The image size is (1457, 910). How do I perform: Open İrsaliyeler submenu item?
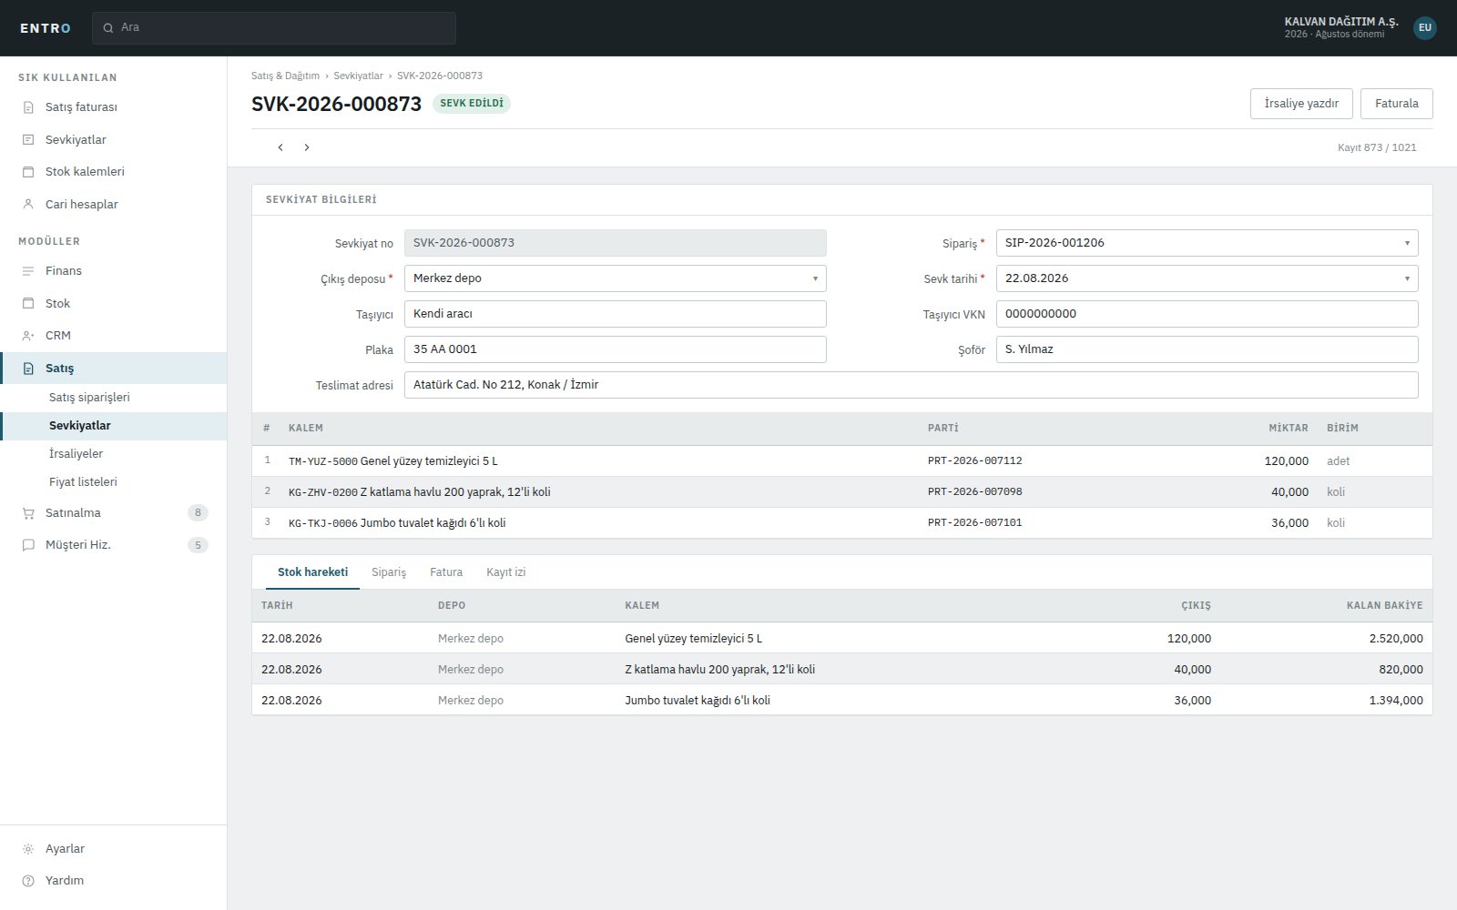pyautogui.click(x=114, y=454)
